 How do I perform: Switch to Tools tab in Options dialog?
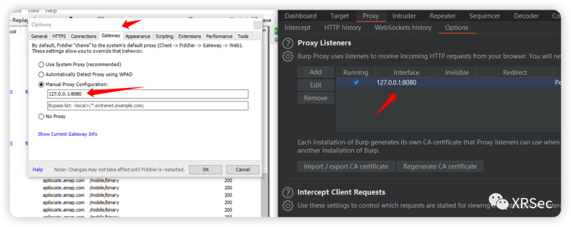(x=243, y=37)
